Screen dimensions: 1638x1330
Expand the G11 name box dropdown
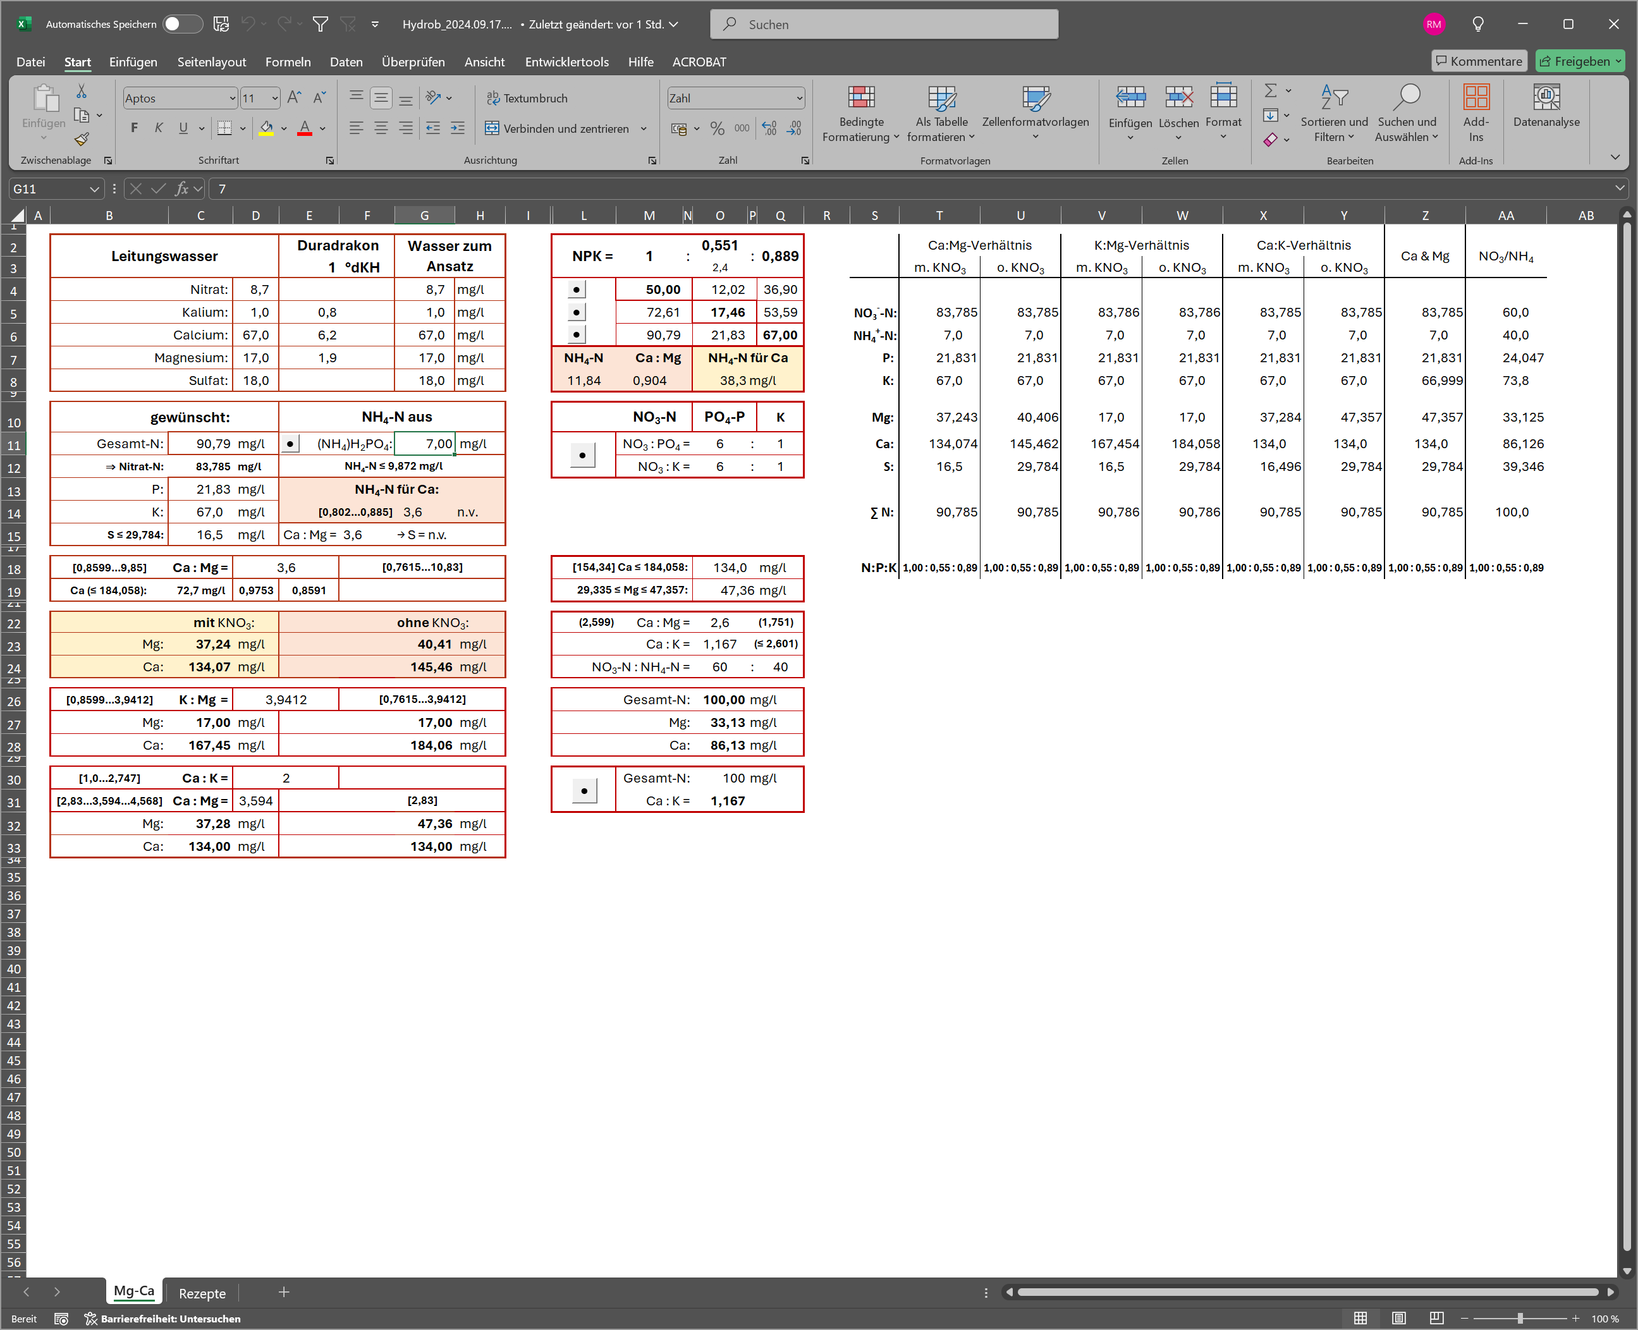[x=94, y=188]
